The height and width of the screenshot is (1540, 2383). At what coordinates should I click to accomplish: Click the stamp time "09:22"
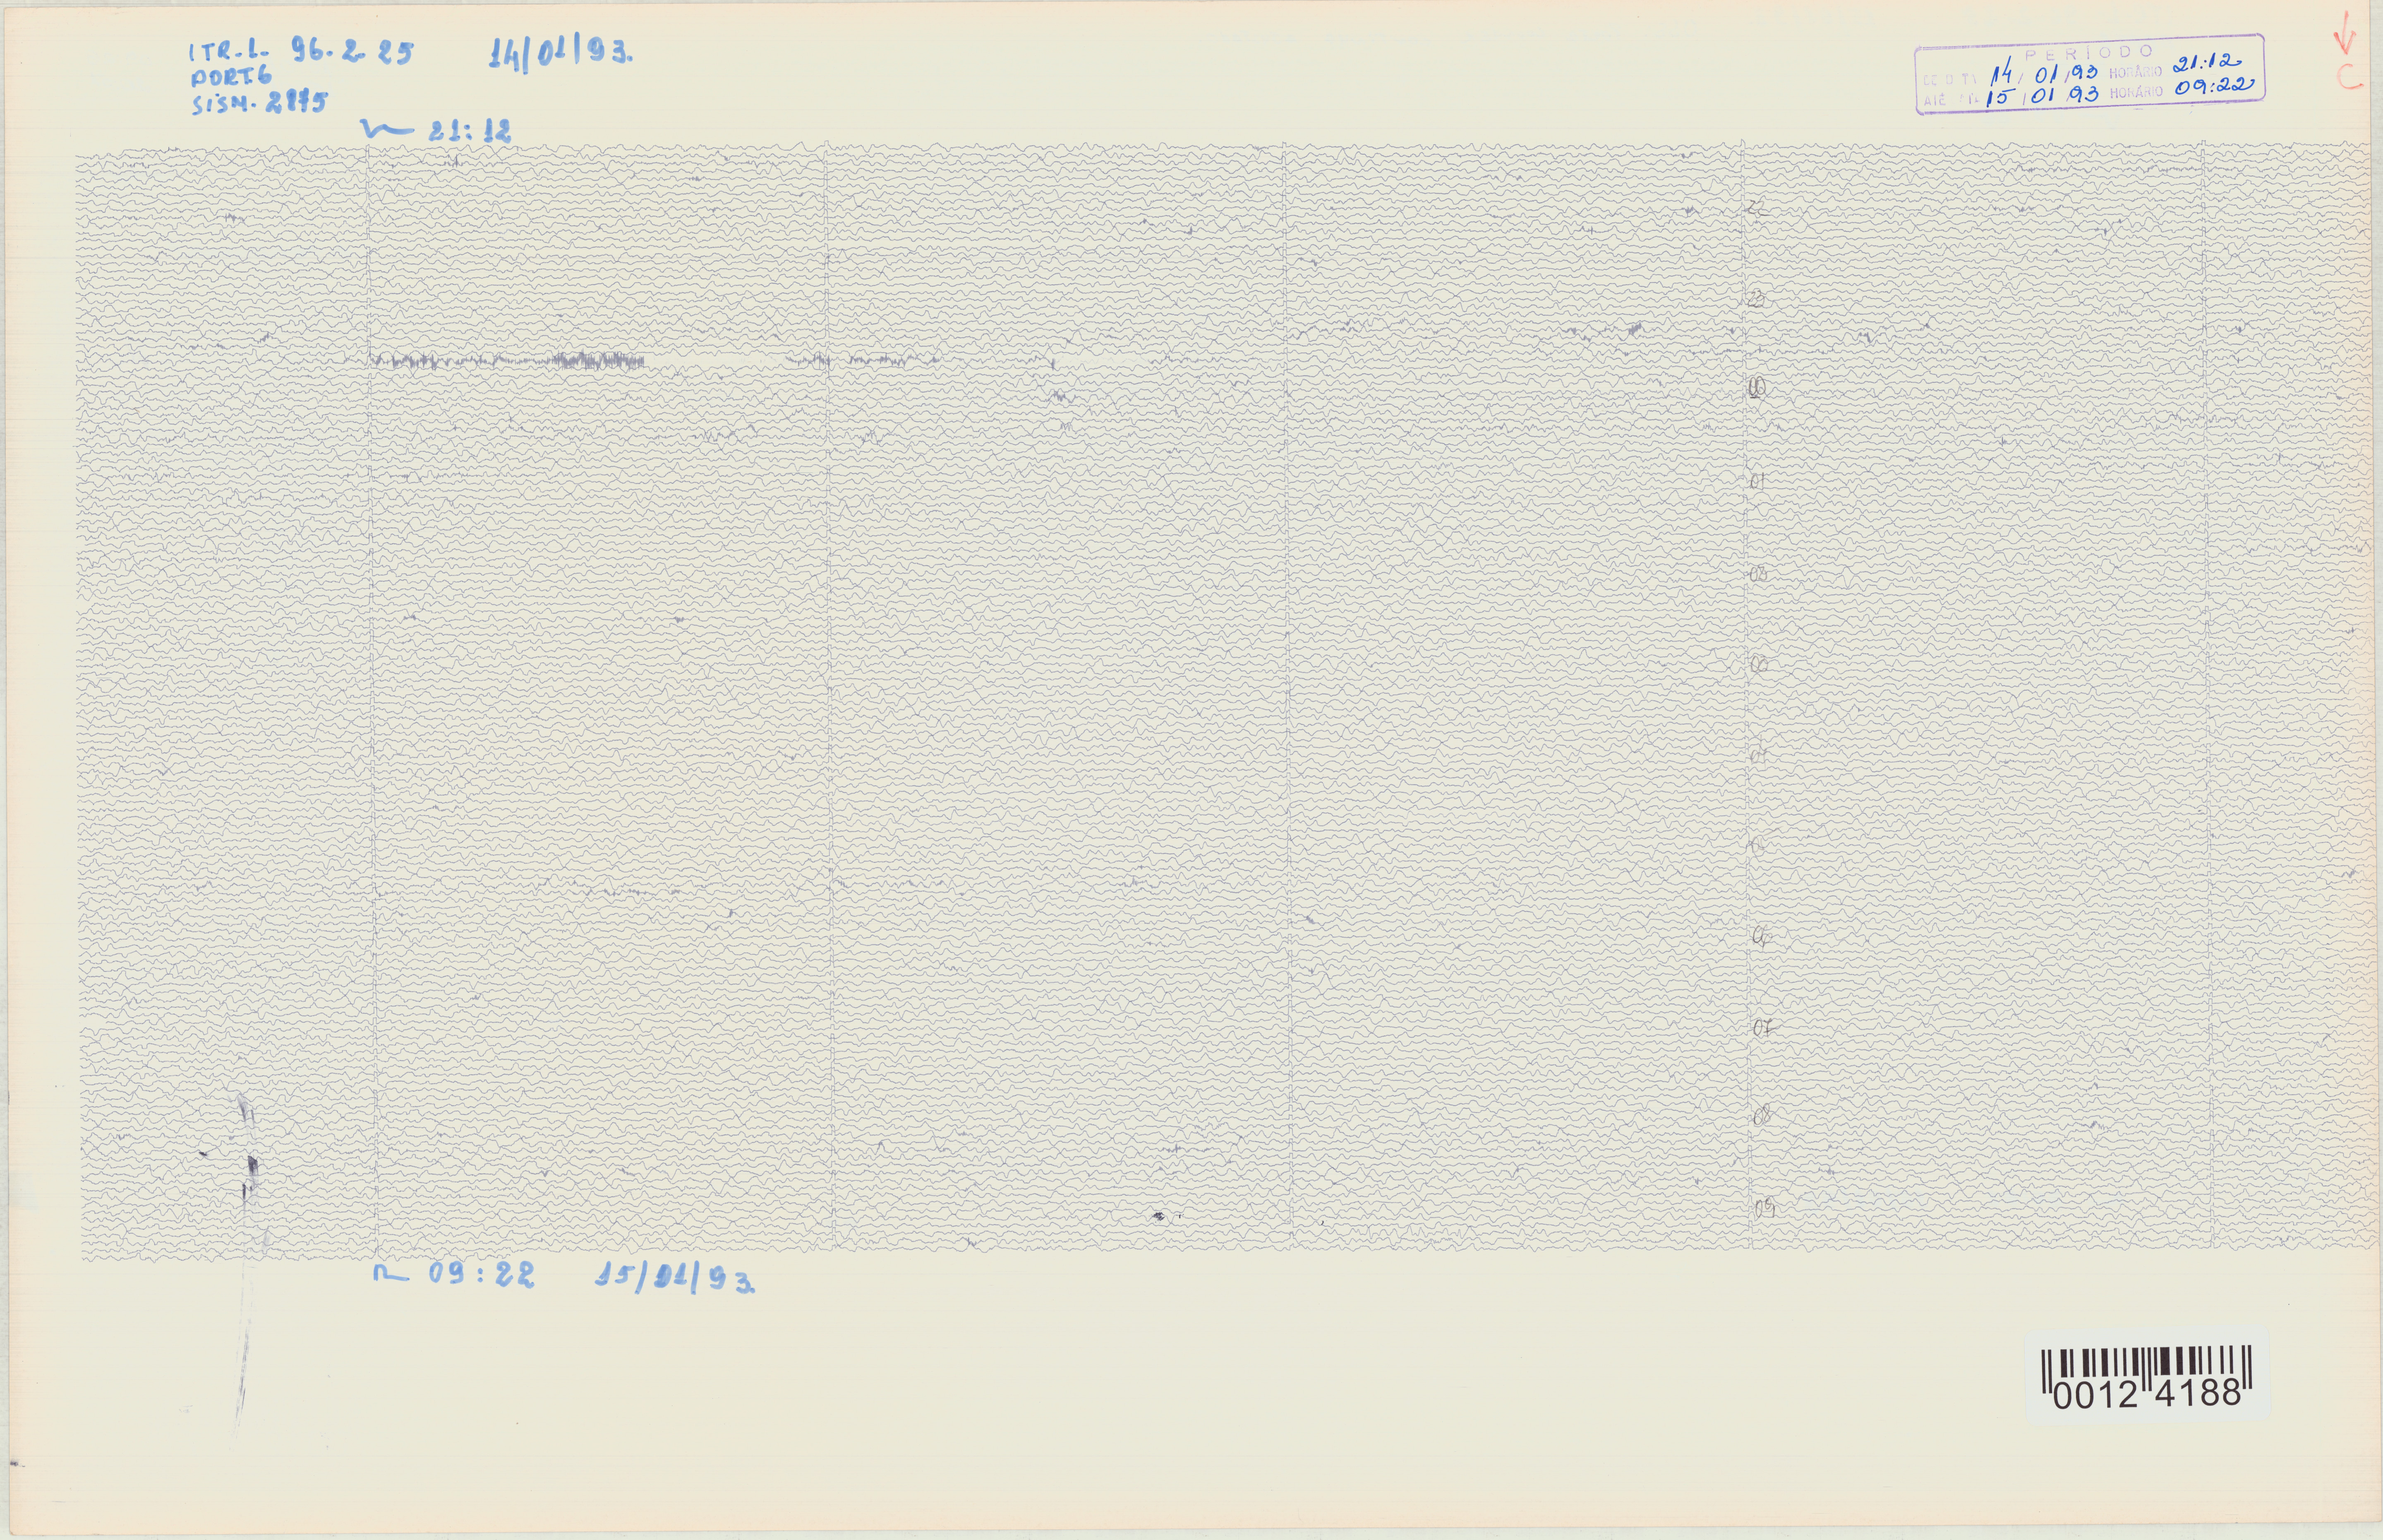[x=2214, y=87]
